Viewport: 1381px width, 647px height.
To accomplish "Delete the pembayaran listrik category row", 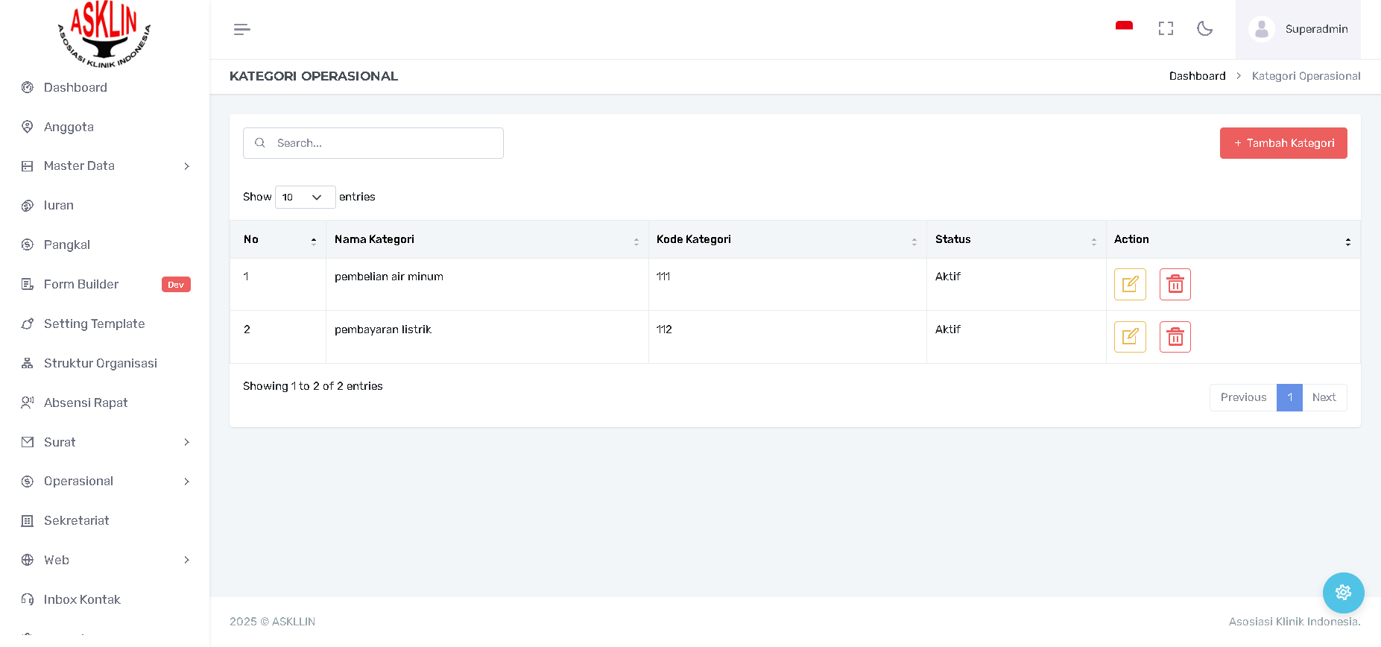I will point(1175,337).
